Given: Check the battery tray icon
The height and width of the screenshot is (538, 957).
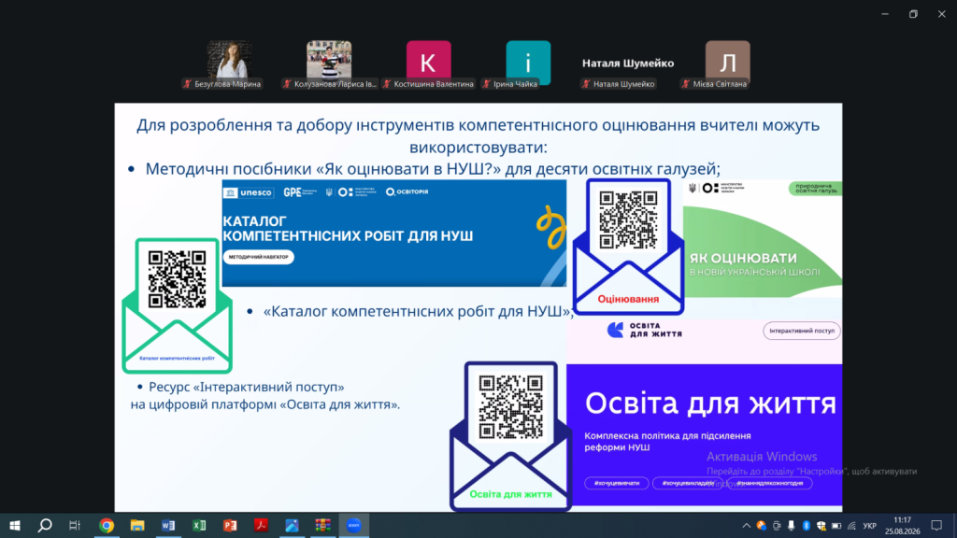Looking at the screenshot, I should pos(836,526).
